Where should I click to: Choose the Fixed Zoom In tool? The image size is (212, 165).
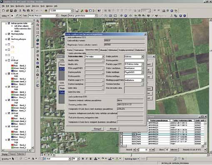pos(37,29)
